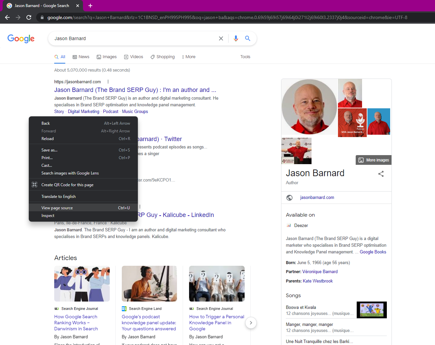Open the Tools filter options
The width and height of the screenshot is (435, 345).
pos(245,57)
